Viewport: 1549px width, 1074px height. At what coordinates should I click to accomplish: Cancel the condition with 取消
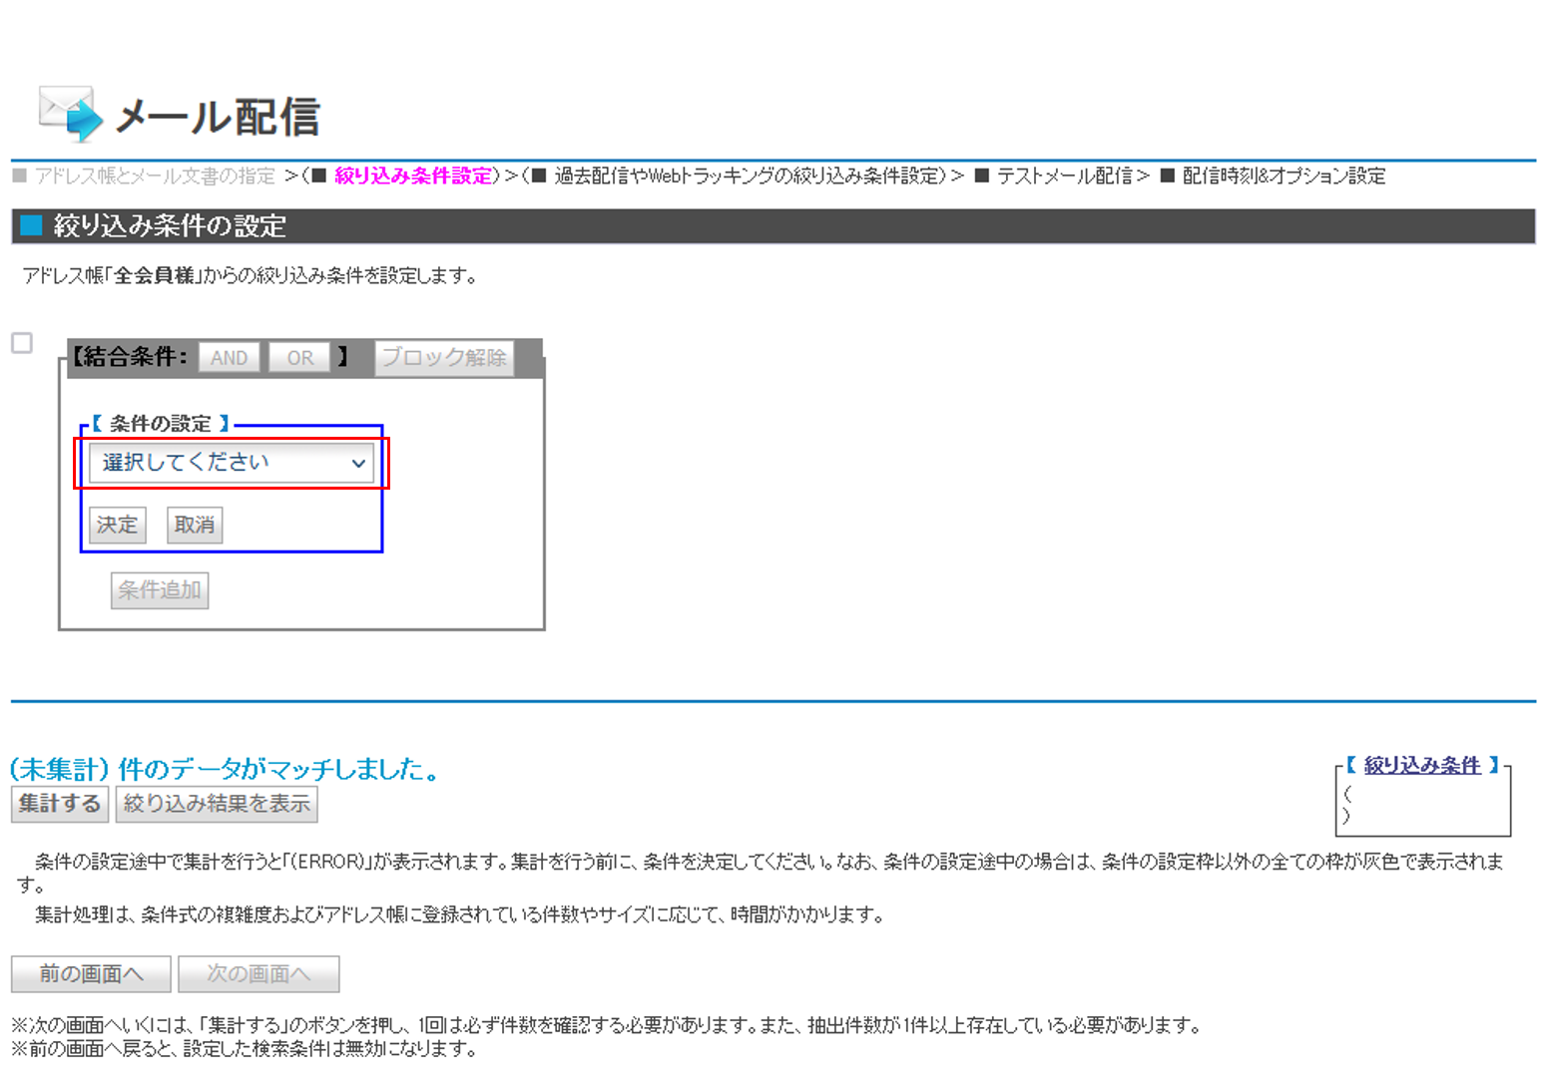pos(193,525)
